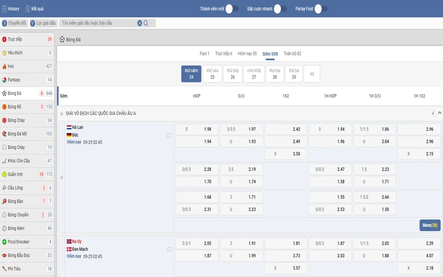Bet Đan Mạch 1X2 odds 3.73
This screenshot has width=443, height=277.
click(x=286, y=256)
